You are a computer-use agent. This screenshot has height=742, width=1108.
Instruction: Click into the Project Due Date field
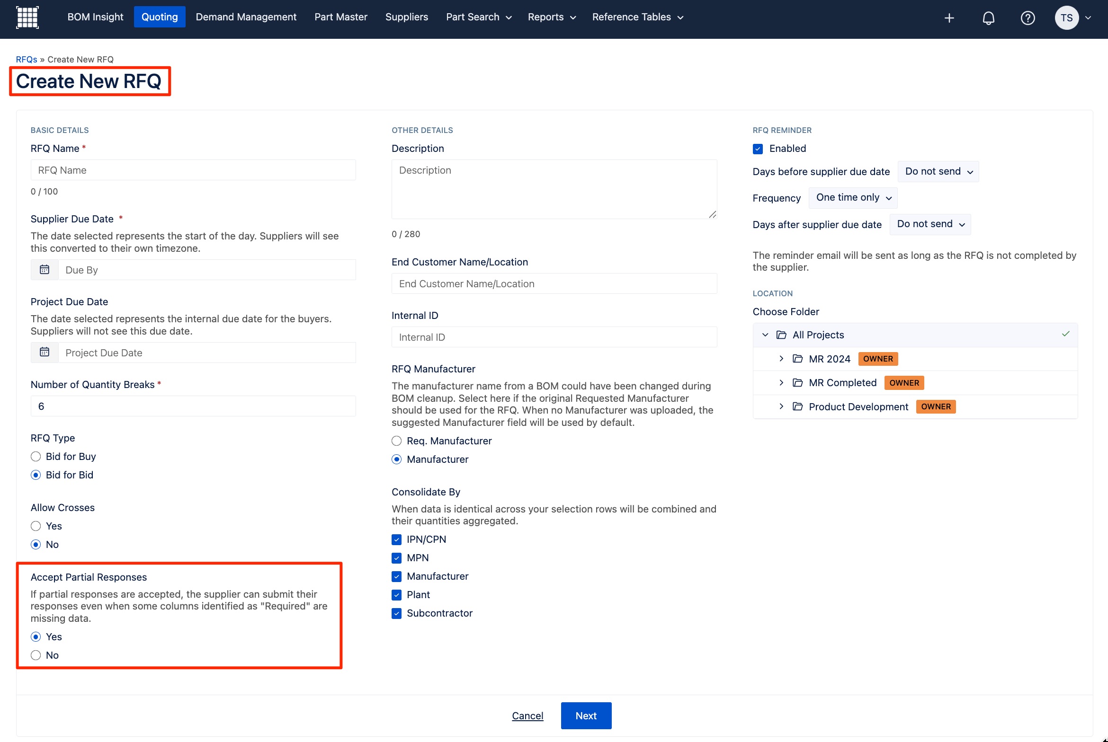pos(207,353)
